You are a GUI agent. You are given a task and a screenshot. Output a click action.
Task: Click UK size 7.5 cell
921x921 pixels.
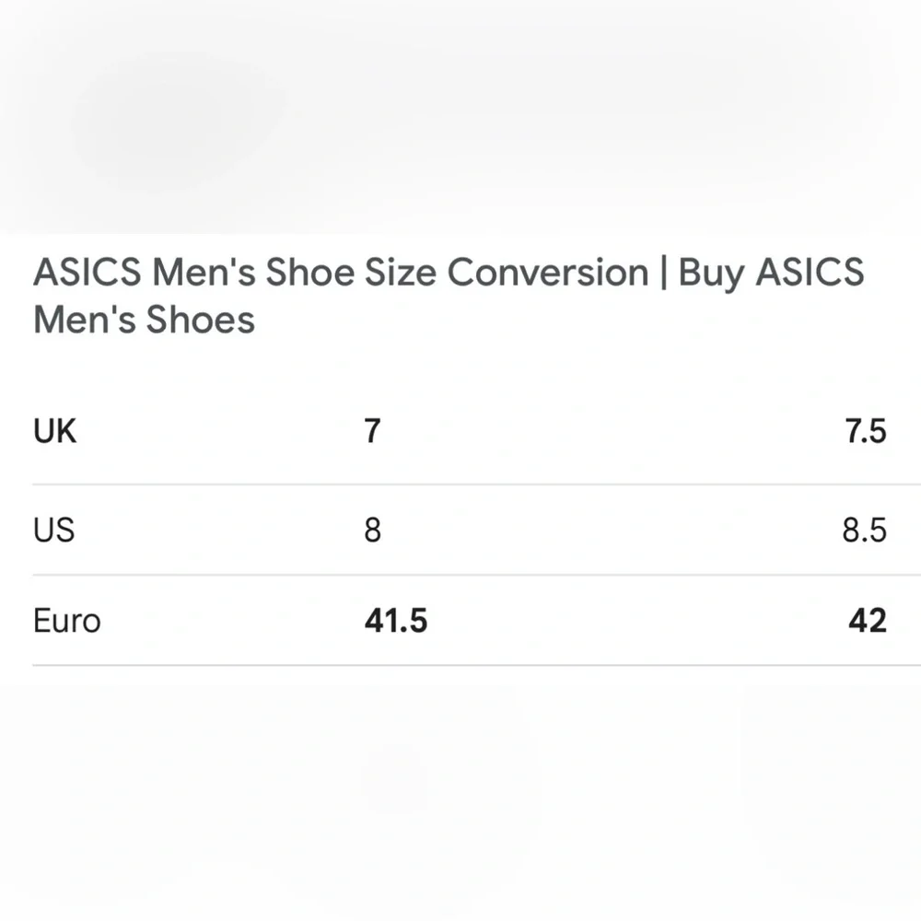click(x=866, y=431)
